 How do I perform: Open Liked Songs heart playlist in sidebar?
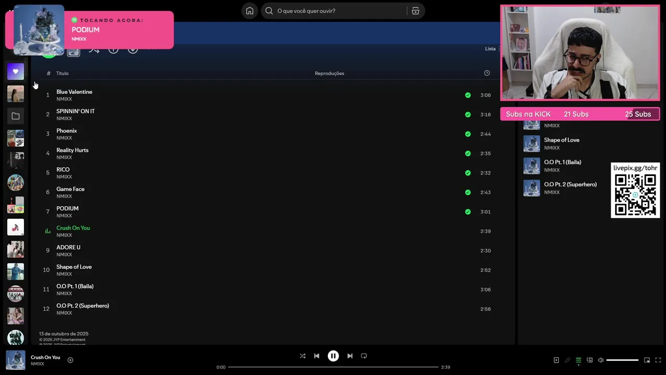click(x=16, y=71)
